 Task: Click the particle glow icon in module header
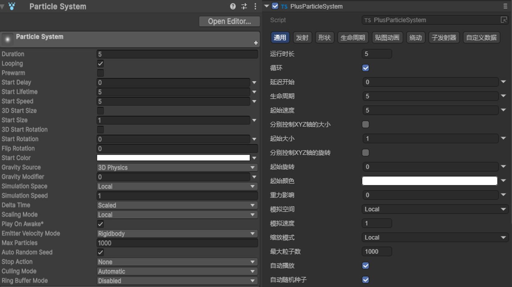point(8,39)
